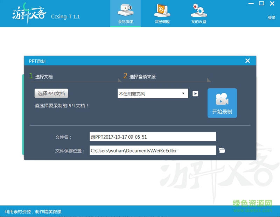The width and height of the screenshot is (280, 217).
Task: Select the 录制微课 projector icon
Action: point(125,10)
